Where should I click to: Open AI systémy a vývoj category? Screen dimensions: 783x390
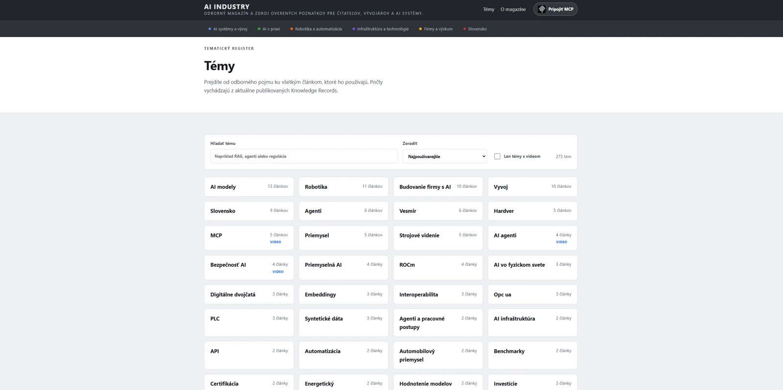pos(228,29)
